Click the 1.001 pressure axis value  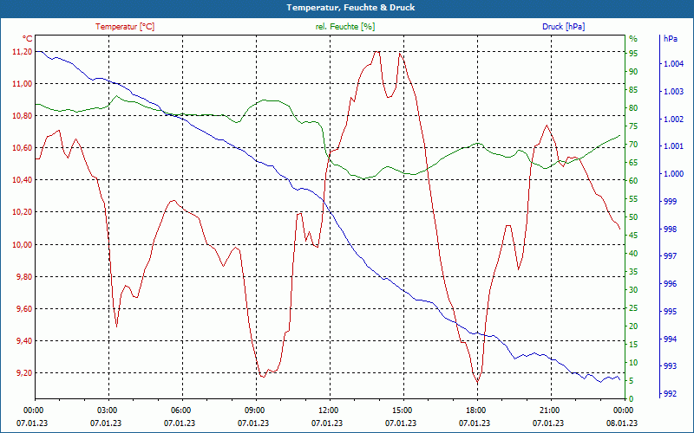(x=674, y=146)
